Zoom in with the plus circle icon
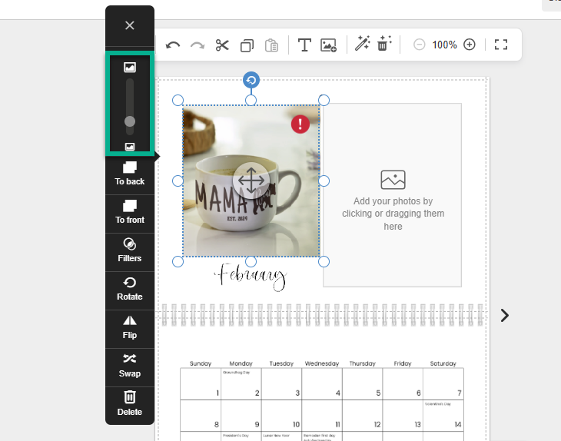 pyautogui.click(x=470, y=45)
